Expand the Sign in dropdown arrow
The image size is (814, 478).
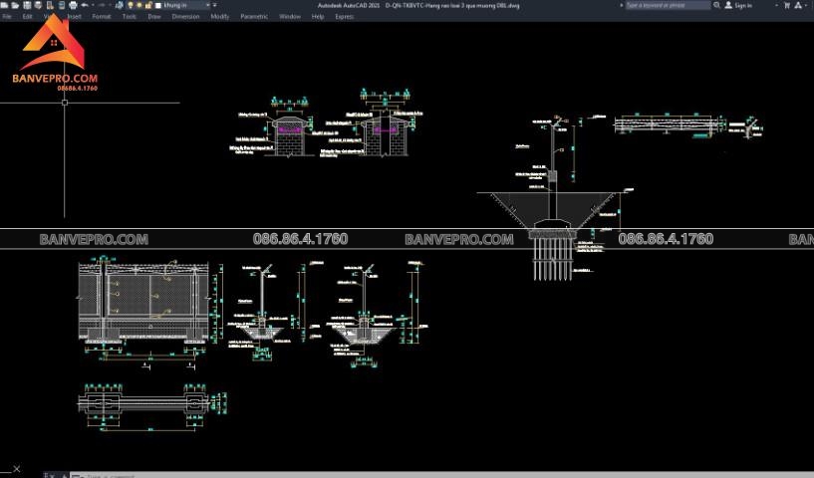(x=776, y=5)
